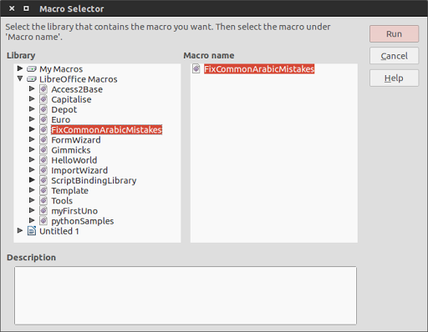Select the myFirstUno library entry
The height and width of the screenshot is (332, 428).
point(74,211)
